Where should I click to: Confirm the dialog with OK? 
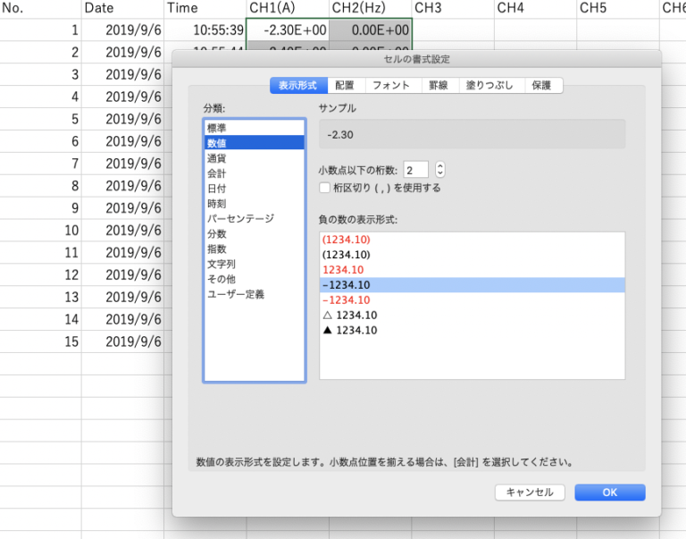point(610,493)
